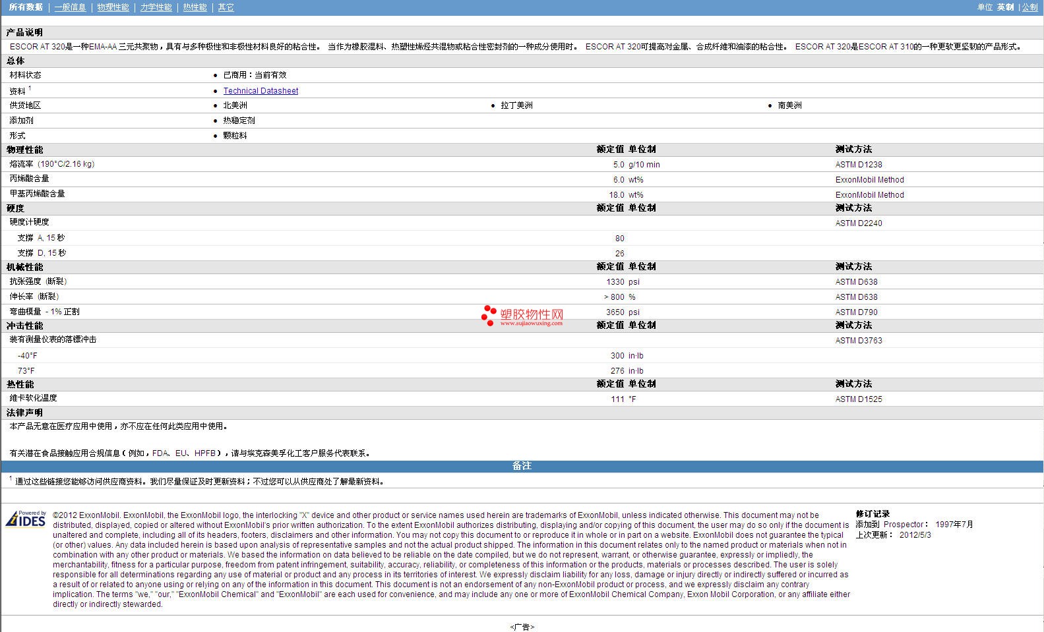Click the 276 impact value at 73°F
Screen dimensions: 1044x632
(x=617, y=371)
